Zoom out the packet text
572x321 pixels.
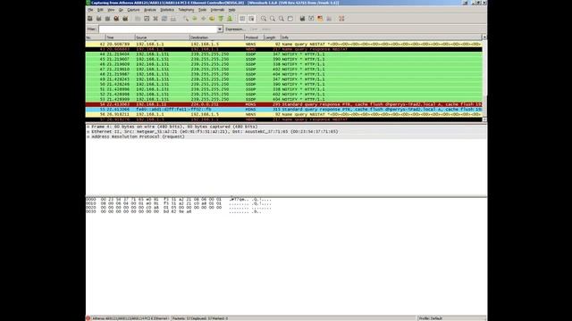[x=273, y=19]
